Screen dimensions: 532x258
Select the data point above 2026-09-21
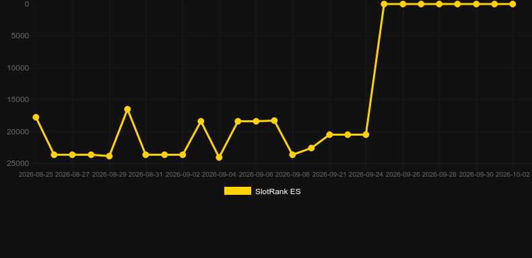point(329,135)
